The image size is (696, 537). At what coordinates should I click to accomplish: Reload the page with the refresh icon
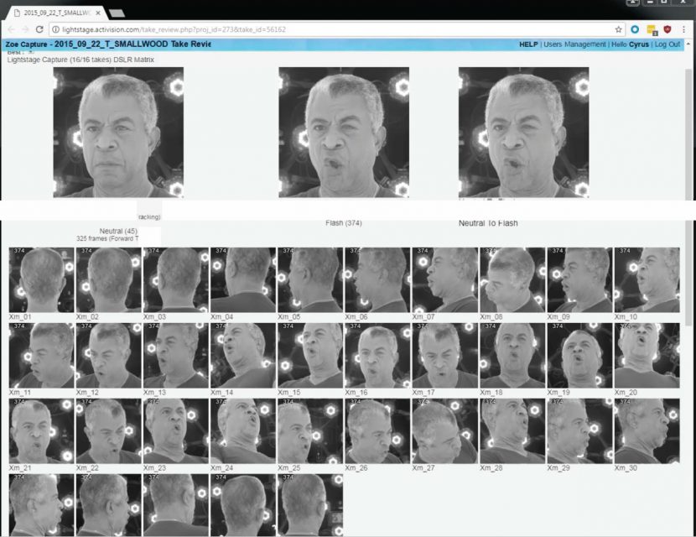40,29
